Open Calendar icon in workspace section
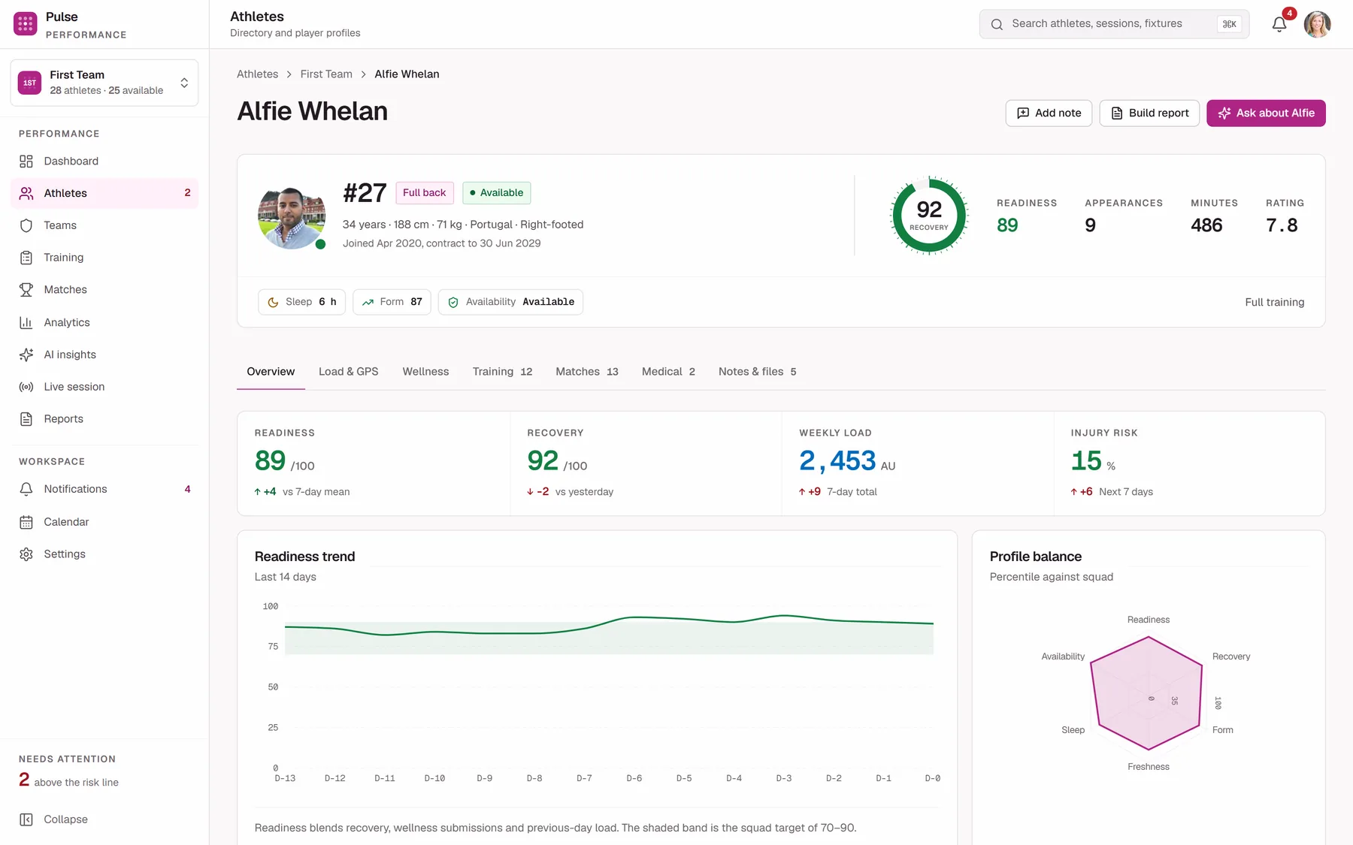Viewport: 1353px width, 845px height. (26, 522)
